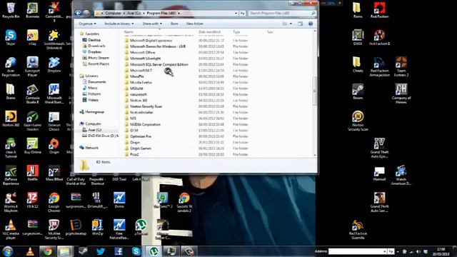Viewport: 457px width, 257px height.
Task: Select the Norton Security Scan desktop icon
Action: [358, 121]
